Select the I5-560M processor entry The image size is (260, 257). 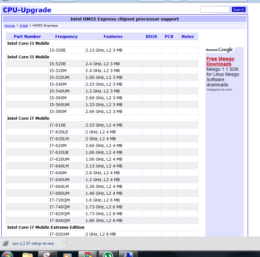pos(58,98)
